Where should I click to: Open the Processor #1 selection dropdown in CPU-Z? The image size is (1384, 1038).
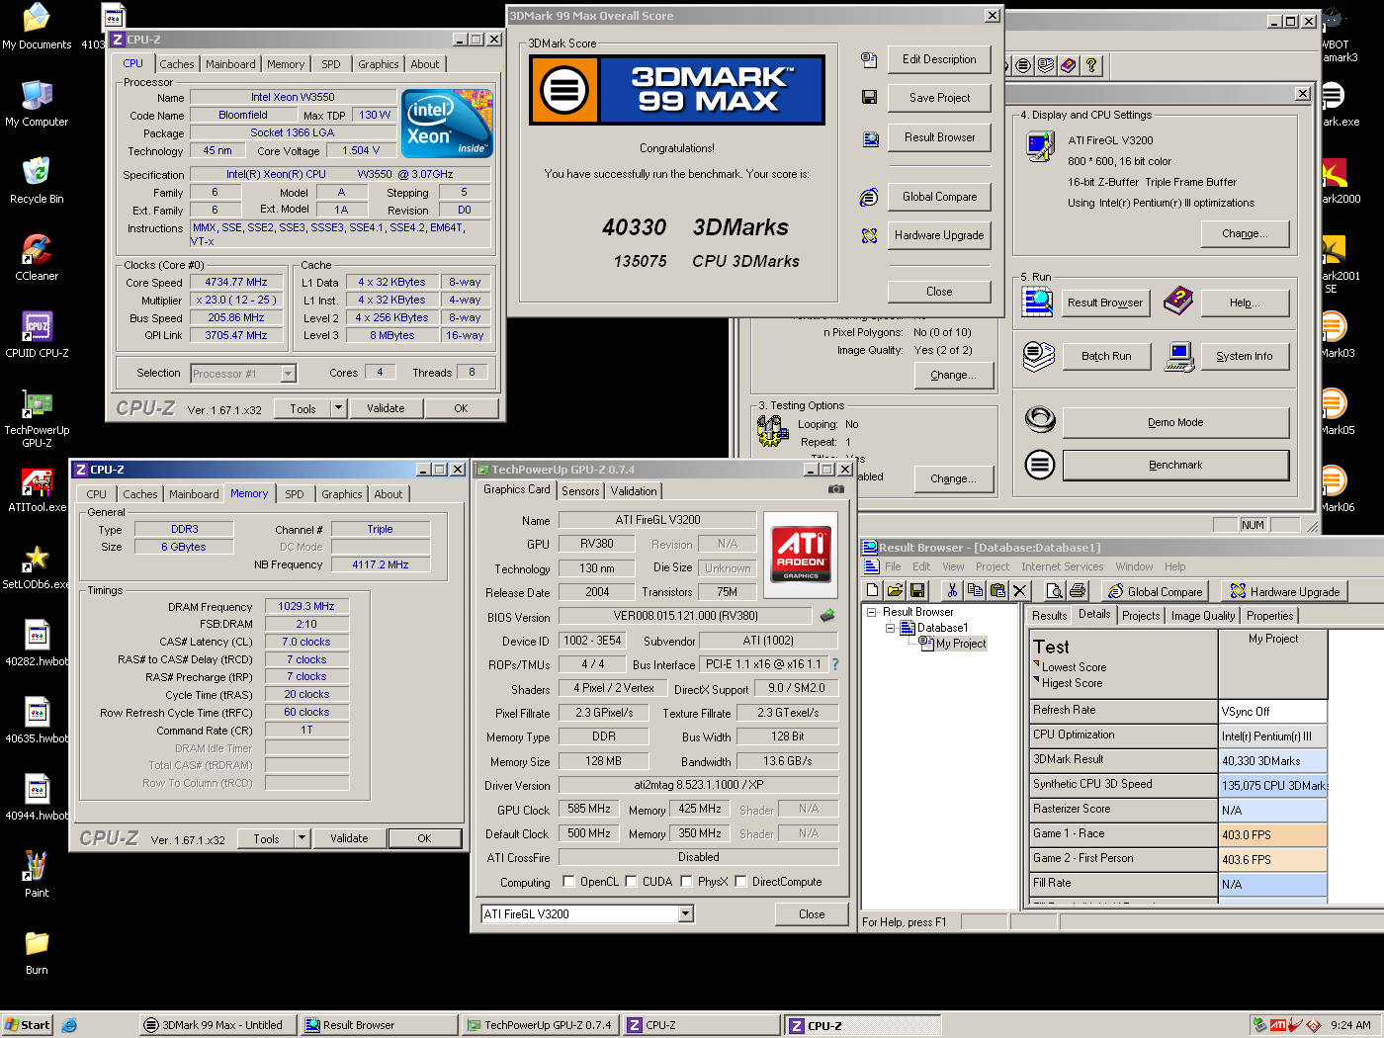click(x=288, y=374)
